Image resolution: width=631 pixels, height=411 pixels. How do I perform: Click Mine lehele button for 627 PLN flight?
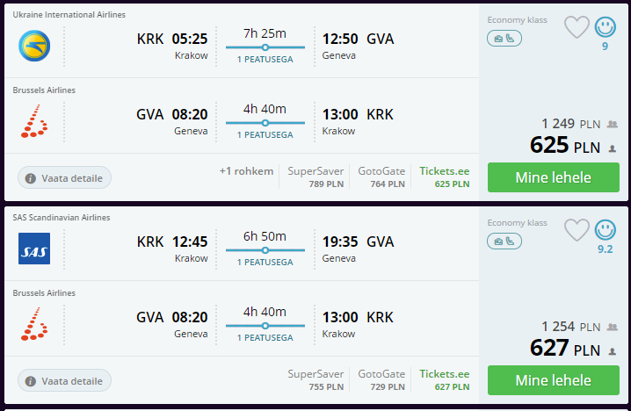tap(554, 380)
